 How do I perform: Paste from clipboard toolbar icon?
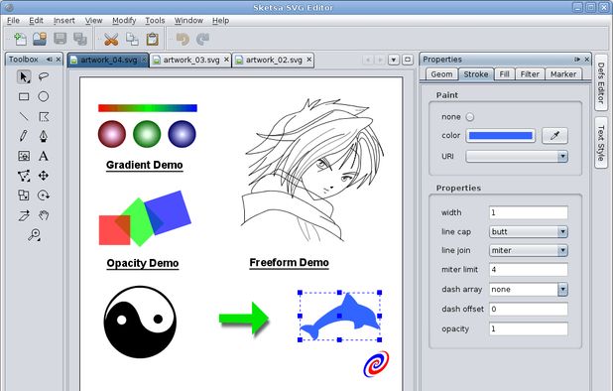(152, 39)
